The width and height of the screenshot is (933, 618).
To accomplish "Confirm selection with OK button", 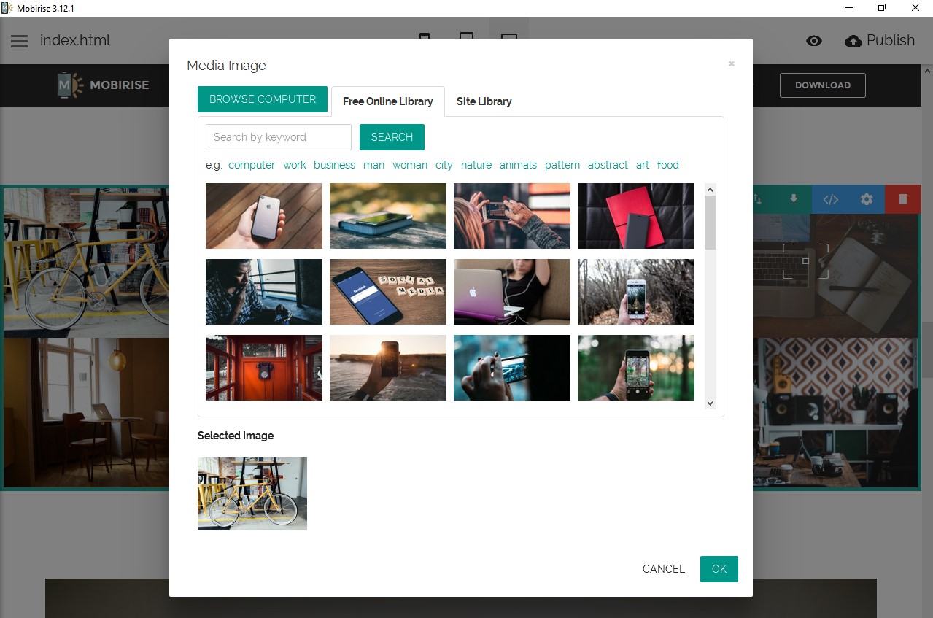I will [719, 569].
